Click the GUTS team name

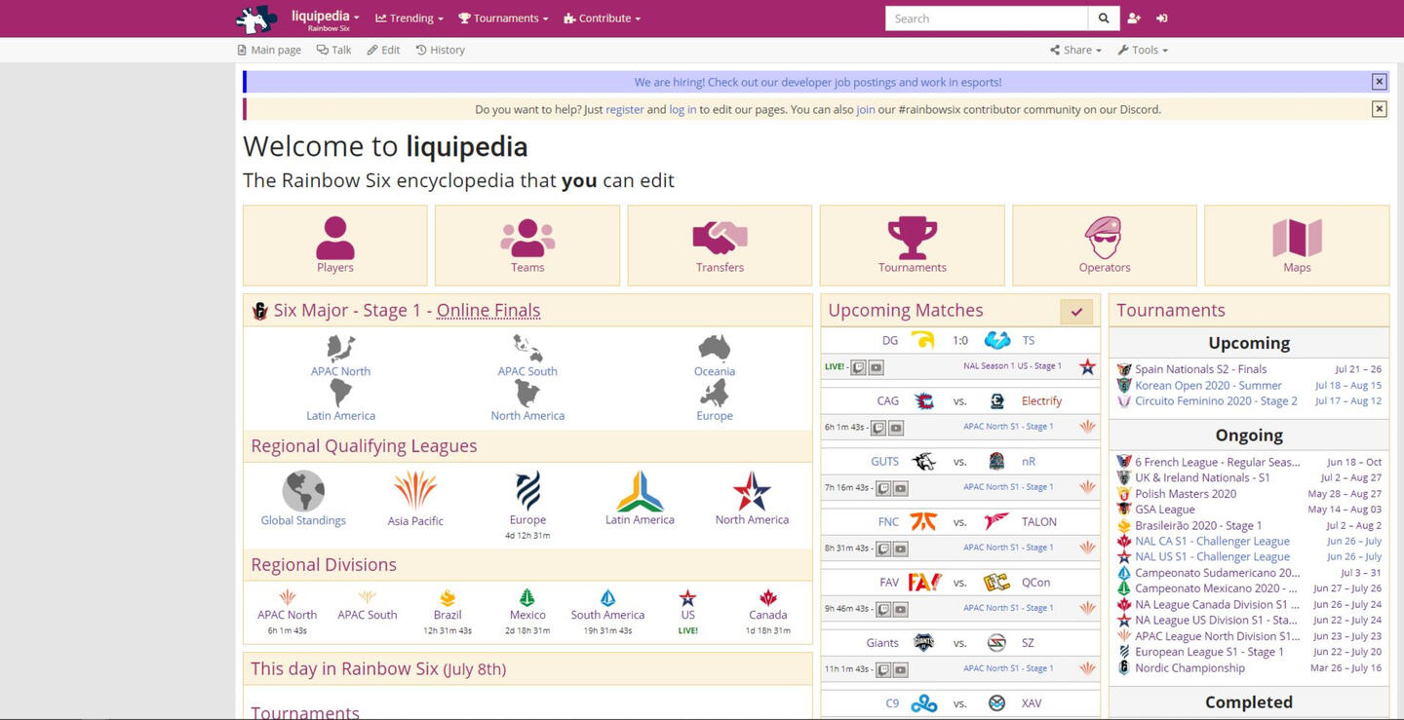pyautogui.click(x=884, y=461)
